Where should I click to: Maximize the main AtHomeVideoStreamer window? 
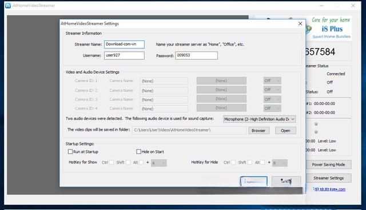point(337,6)
